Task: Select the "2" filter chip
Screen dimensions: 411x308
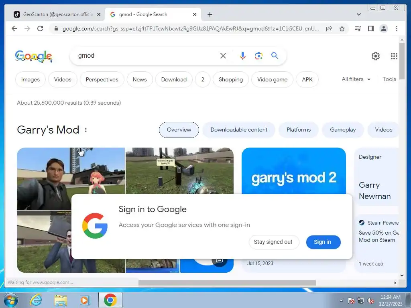Action: pos(203,79)
